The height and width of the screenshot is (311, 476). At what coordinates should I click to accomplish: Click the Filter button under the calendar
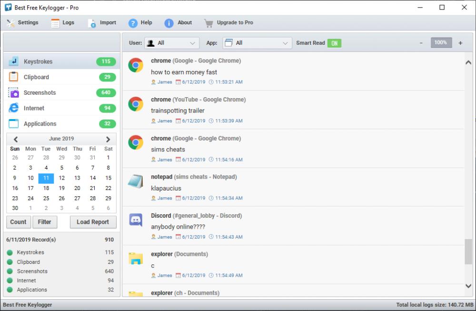45,222
